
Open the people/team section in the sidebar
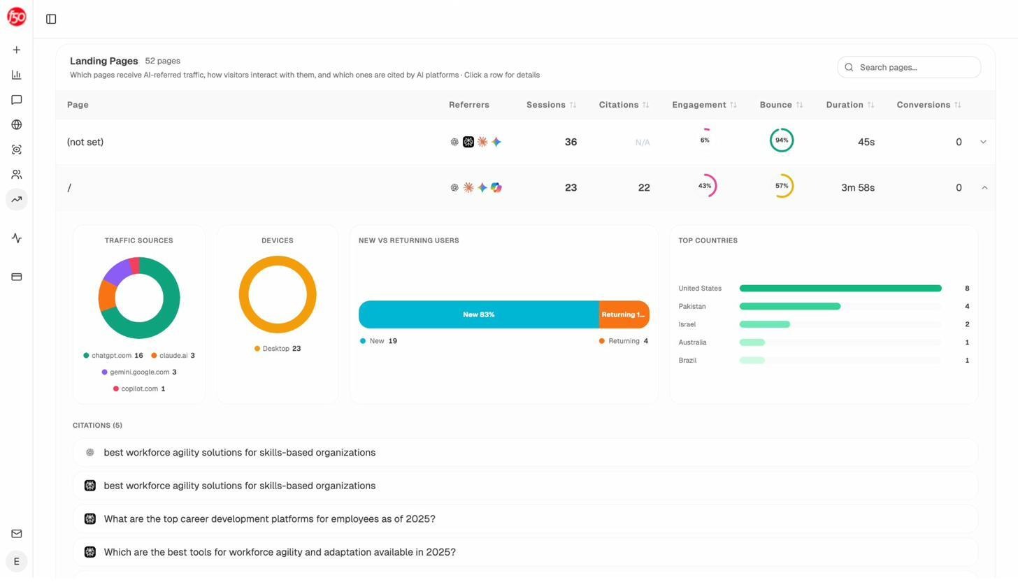pos(16,174)
